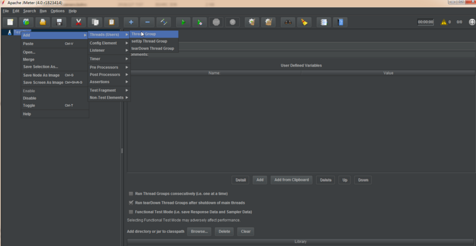The image size is (476, 246).
Task: Expand the Threads (Users) submenu
Action: tap(109, 34)
